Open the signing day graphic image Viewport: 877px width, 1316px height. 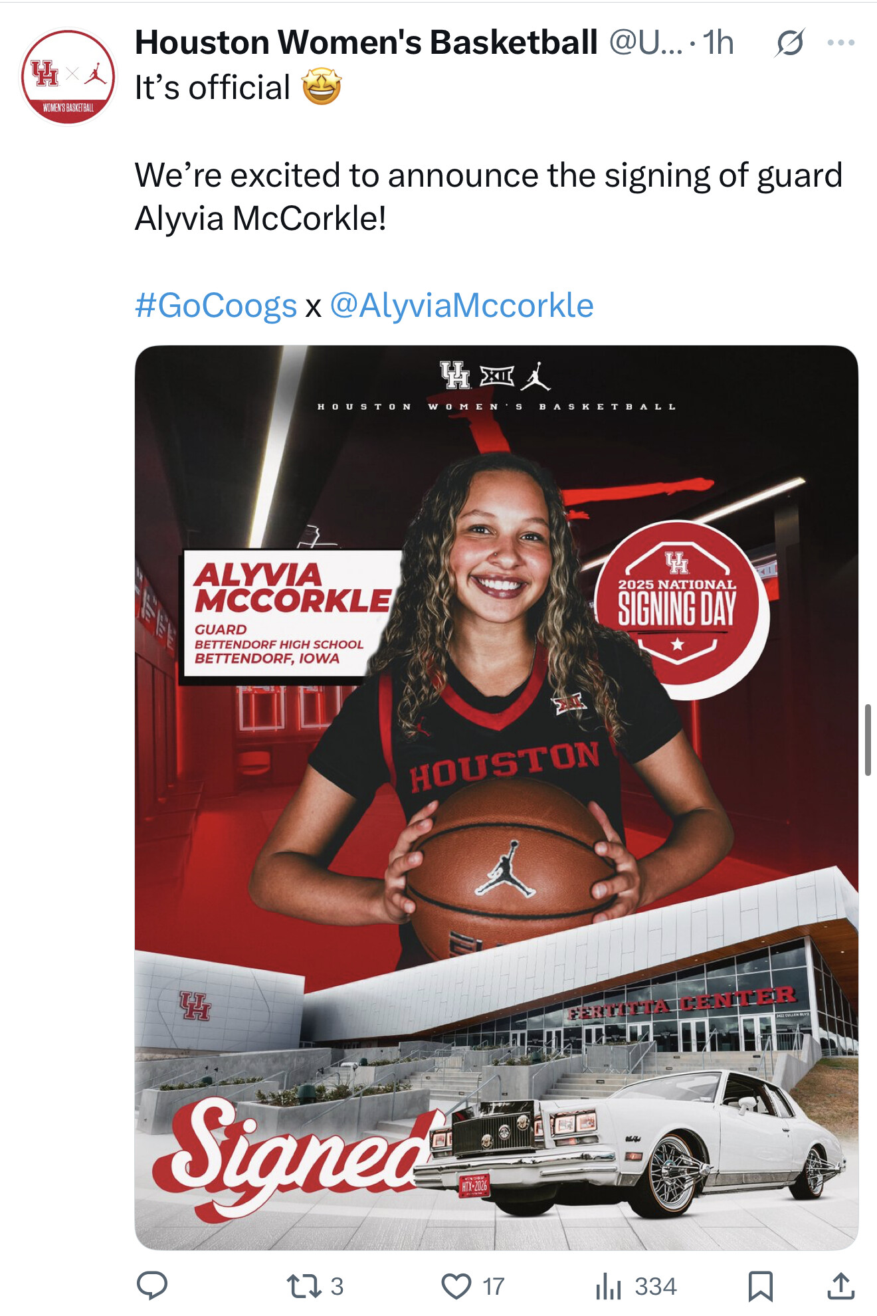click(x=496, y=797)
